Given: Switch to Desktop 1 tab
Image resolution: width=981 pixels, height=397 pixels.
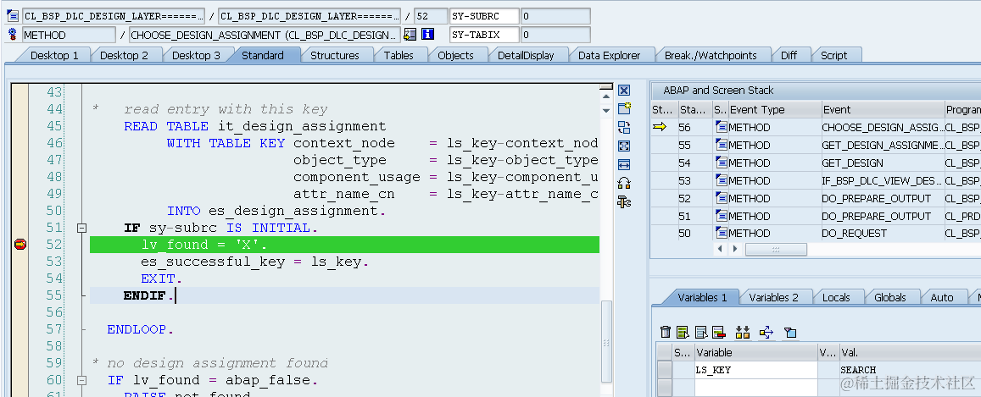Looking at the screenshot, I should (x=54, y=55).
